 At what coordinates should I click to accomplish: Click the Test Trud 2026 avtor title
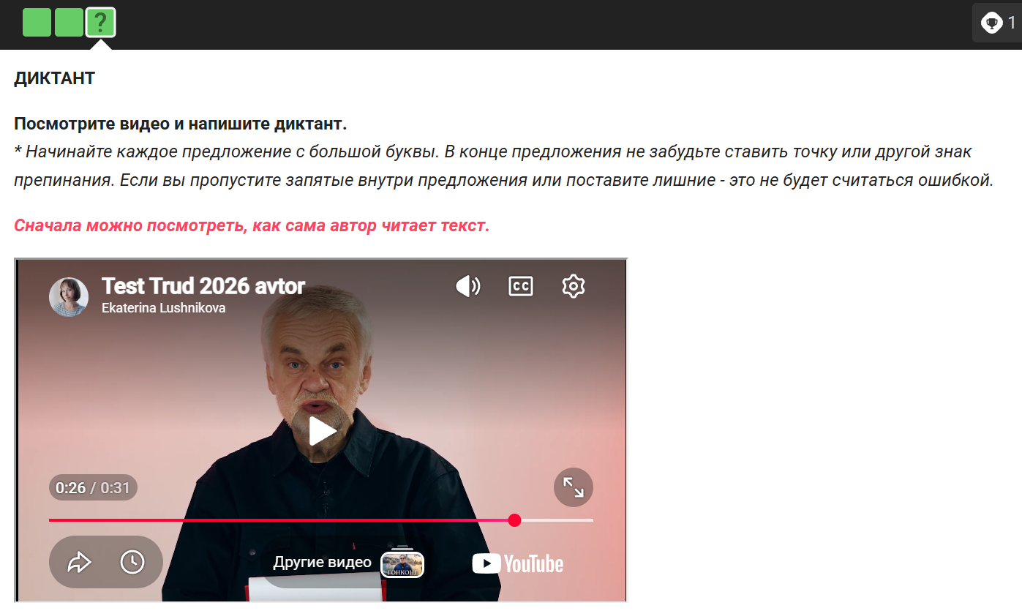click(203, 285)
